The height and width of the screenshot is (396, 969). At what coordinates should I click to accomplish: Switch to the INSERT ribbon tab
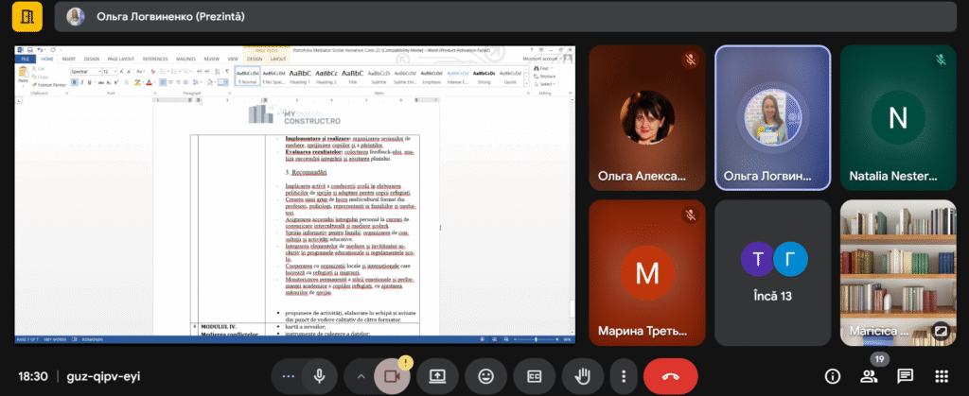point(68,60)
